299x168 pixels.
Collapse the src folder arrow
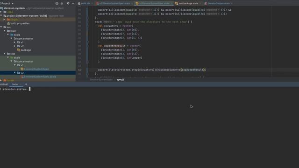click(1, 27)
